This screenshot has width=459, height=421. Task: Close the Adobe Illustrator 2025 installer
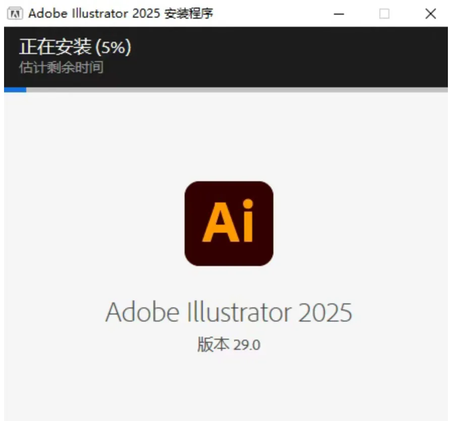pyautogui.click(x=430, y=14)
